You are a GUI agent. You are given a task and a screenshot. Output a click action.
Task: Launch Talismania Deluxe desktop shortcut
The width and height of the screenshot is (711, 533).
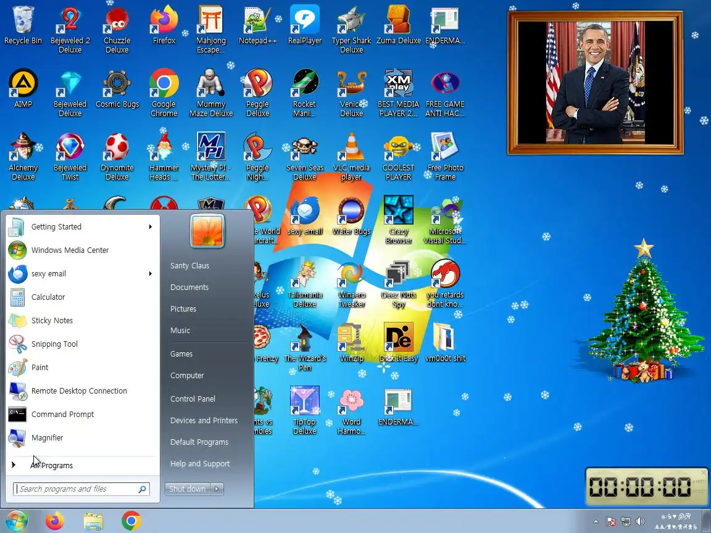305,283
